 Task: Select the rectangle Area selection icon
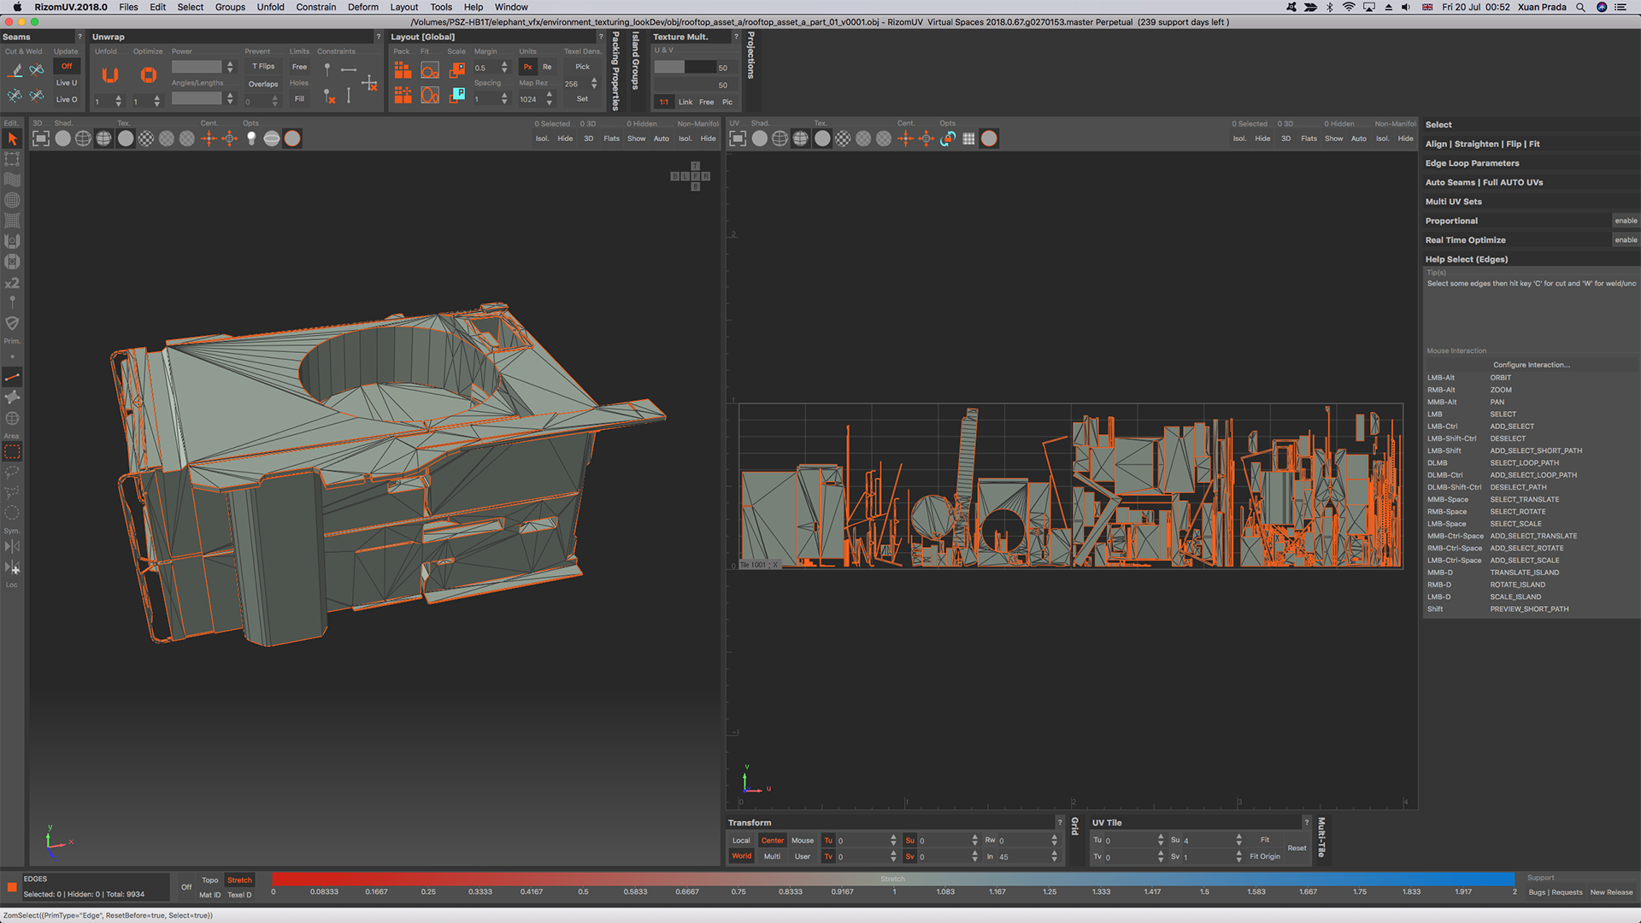coord(12,451)
